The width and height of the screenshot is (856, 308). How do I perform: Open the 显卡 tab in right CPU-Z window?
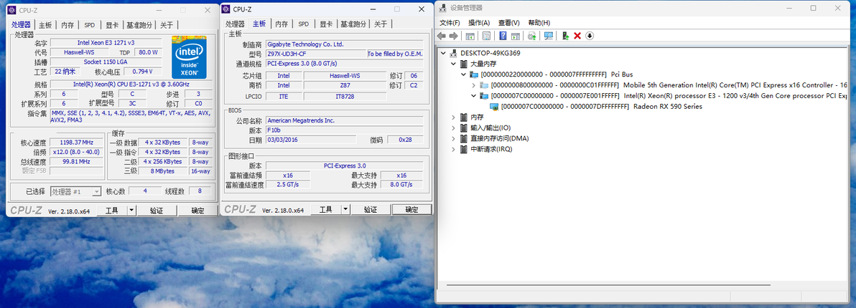point(327,24)
